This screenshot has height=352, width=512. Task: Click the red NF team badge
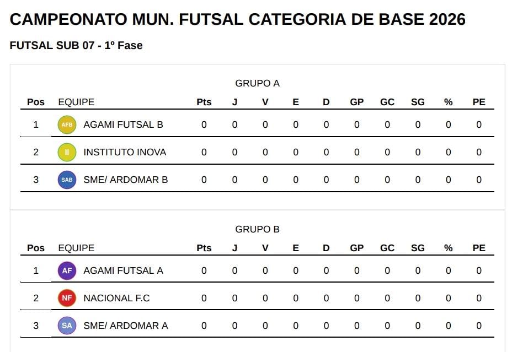pos(67,298)
